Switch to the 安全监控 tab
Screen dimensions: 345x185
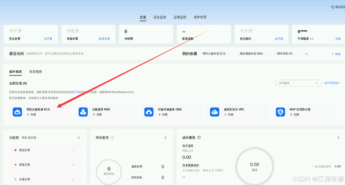[x=160, y=17]
